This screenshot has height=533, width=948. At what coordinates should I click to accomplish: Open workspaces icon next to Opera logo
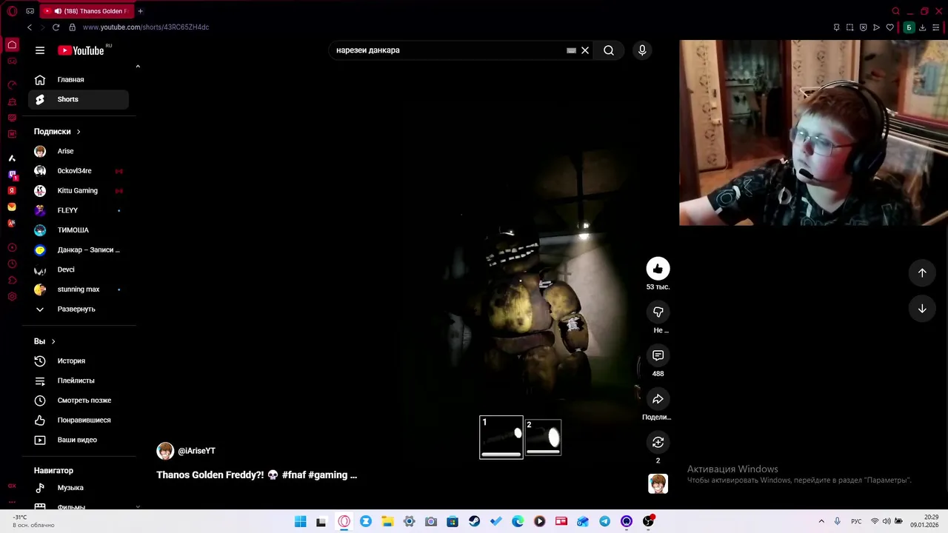30,11
